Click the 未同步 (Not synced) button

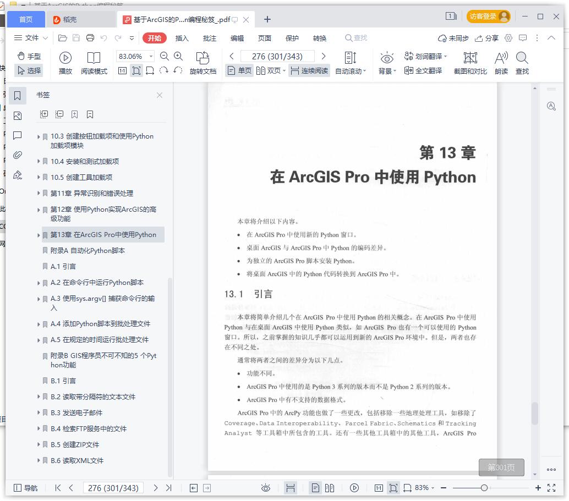click(x=453, y=38)
